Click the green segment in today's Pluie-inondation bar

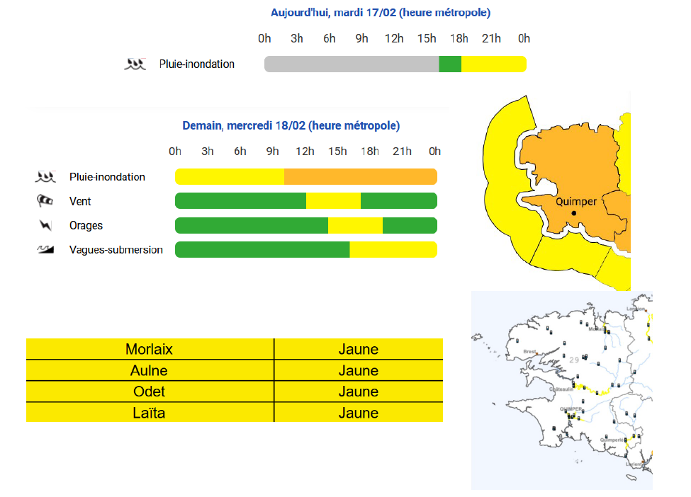[x=450, y=64]
